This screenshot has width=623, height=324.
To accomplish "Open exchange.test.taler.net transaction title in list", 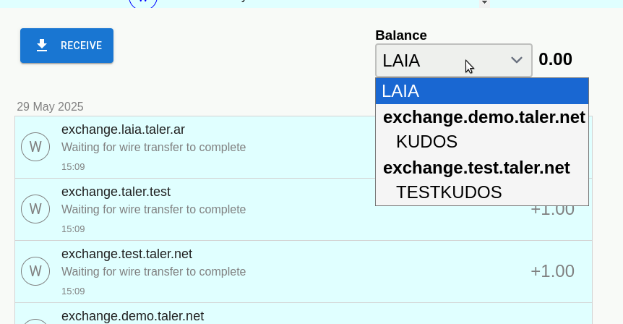I will (x=126, y=254).
